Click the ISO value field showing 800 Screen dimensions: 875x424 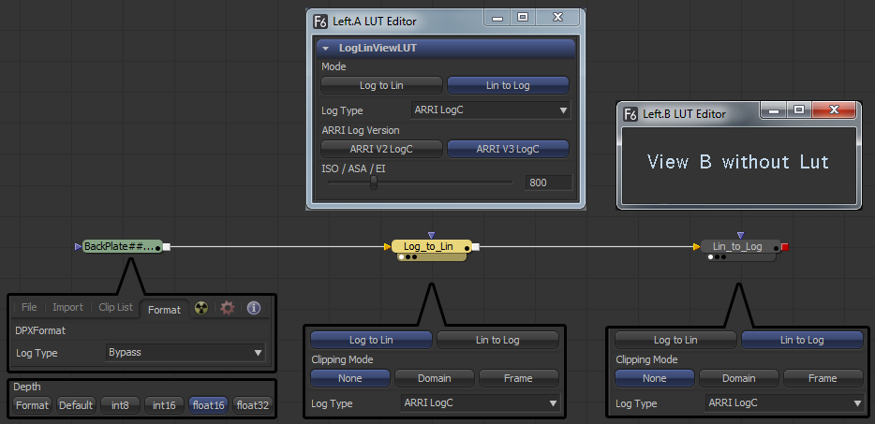[548, 183]
